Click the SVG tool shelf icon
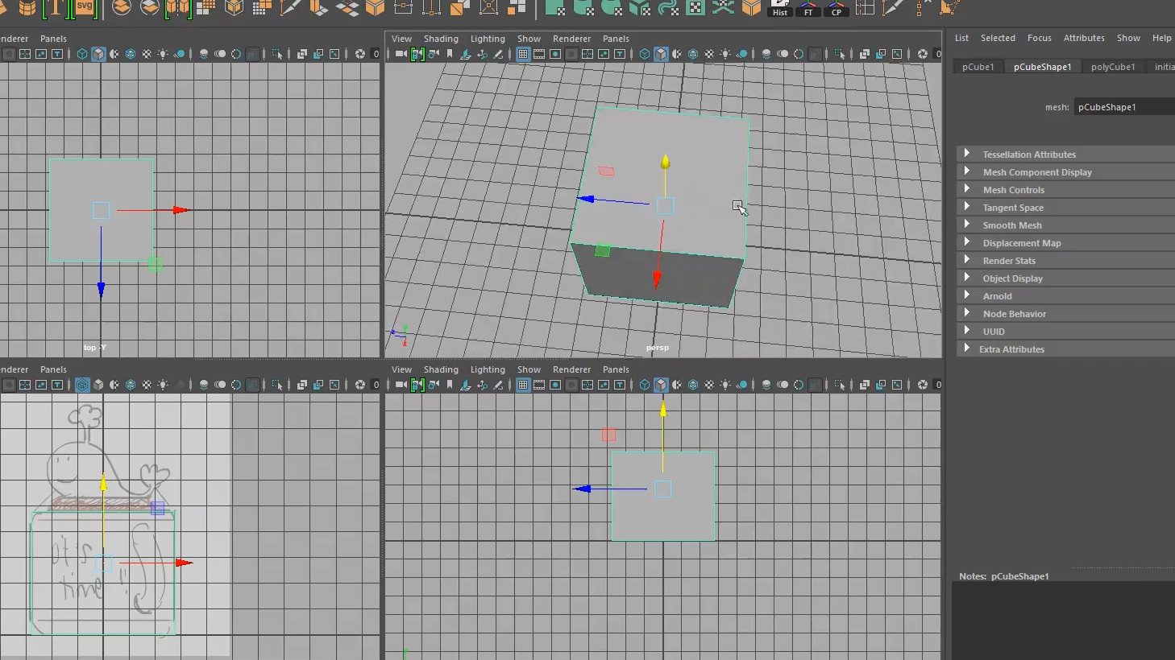 pos(85,8)
